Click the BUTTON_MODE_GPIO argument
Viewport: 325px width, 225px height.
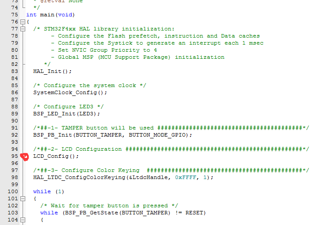point(157,135)
